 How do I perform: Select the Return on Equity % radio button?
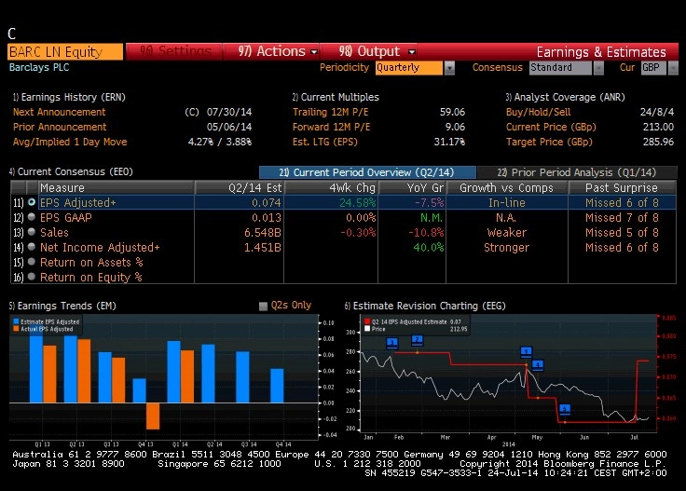32,277
